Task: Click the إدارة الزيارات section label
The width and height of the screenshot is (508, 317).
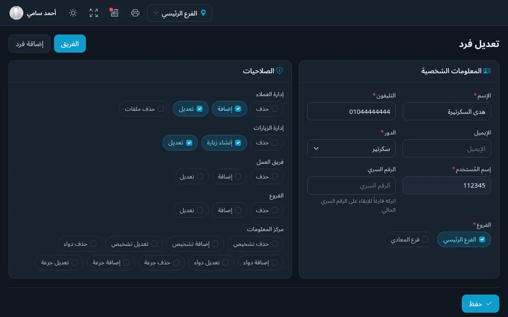Action: point(268,128)
